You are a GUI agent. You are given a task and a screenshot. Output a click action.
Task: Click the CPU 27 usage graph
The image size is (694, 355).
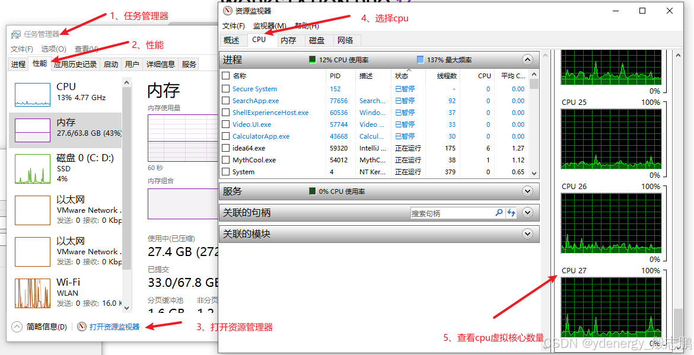click(x=611, y=308)
